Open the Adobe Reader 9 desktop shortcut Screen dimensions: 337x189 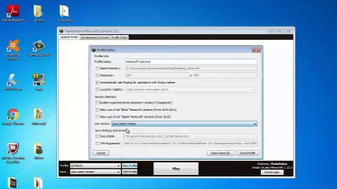click(x=13, y=13)
